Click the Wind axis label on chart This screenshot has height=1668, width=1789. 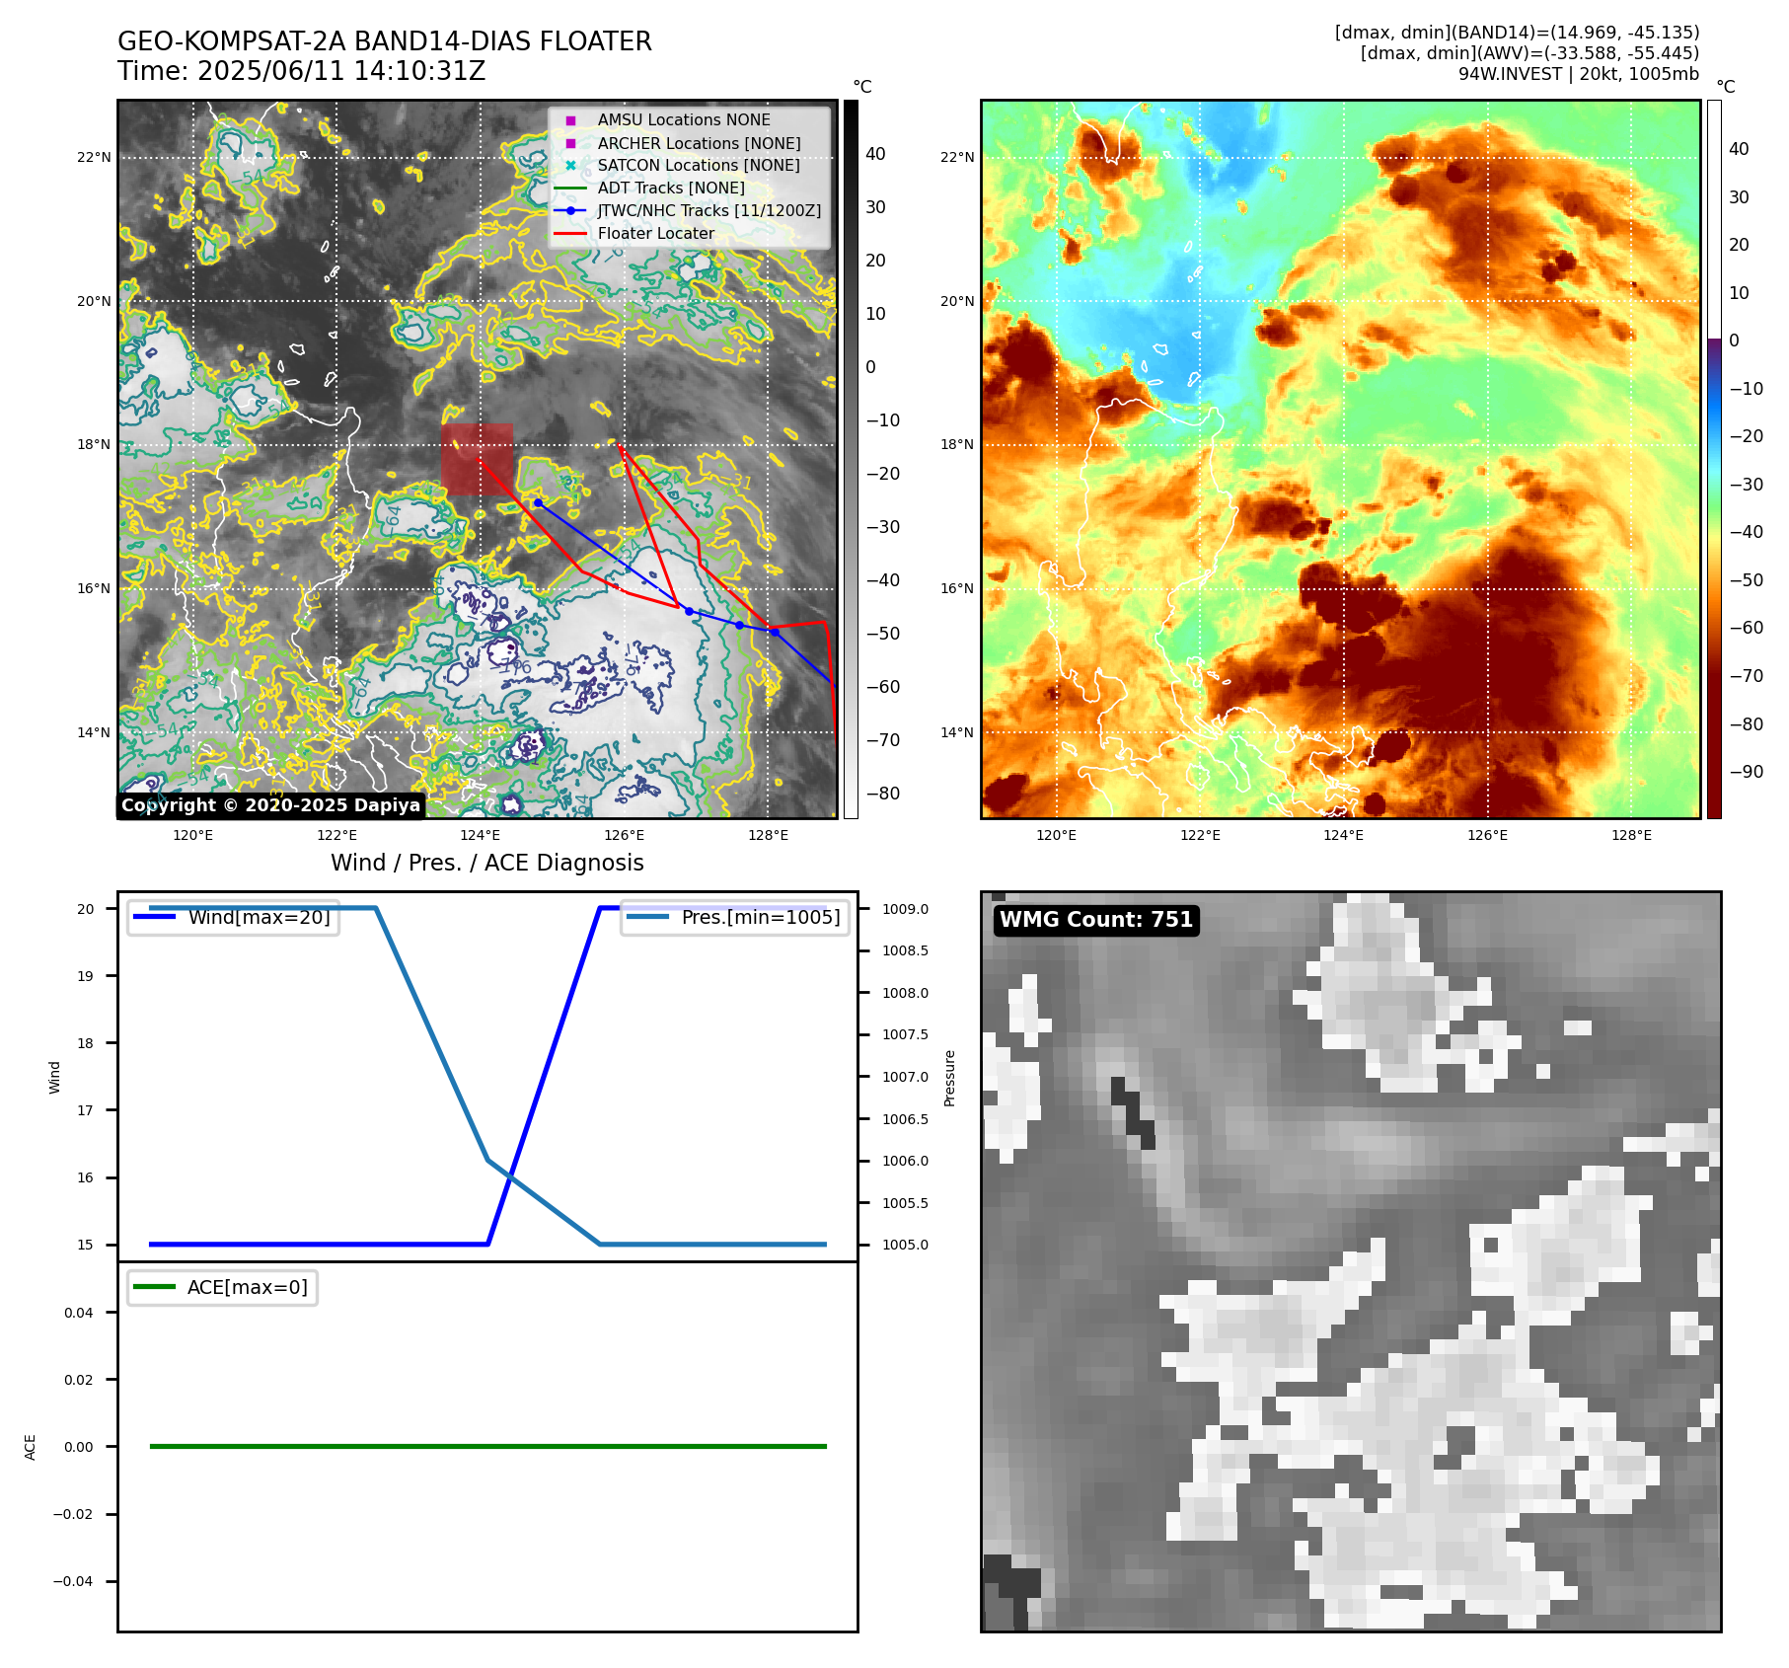55,1077
